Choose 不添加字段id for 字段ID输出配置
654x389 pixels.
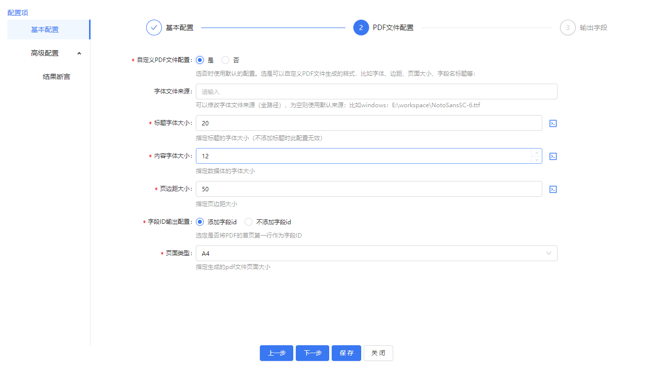(x=249, y=222)
